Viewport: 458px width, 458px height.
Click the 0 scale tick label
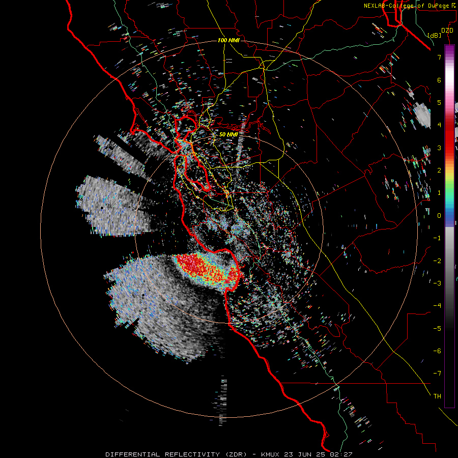point(439,216)
